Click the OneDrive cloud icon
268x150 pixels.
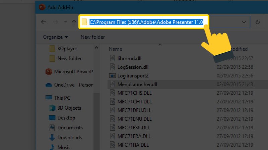pos(49,85)
